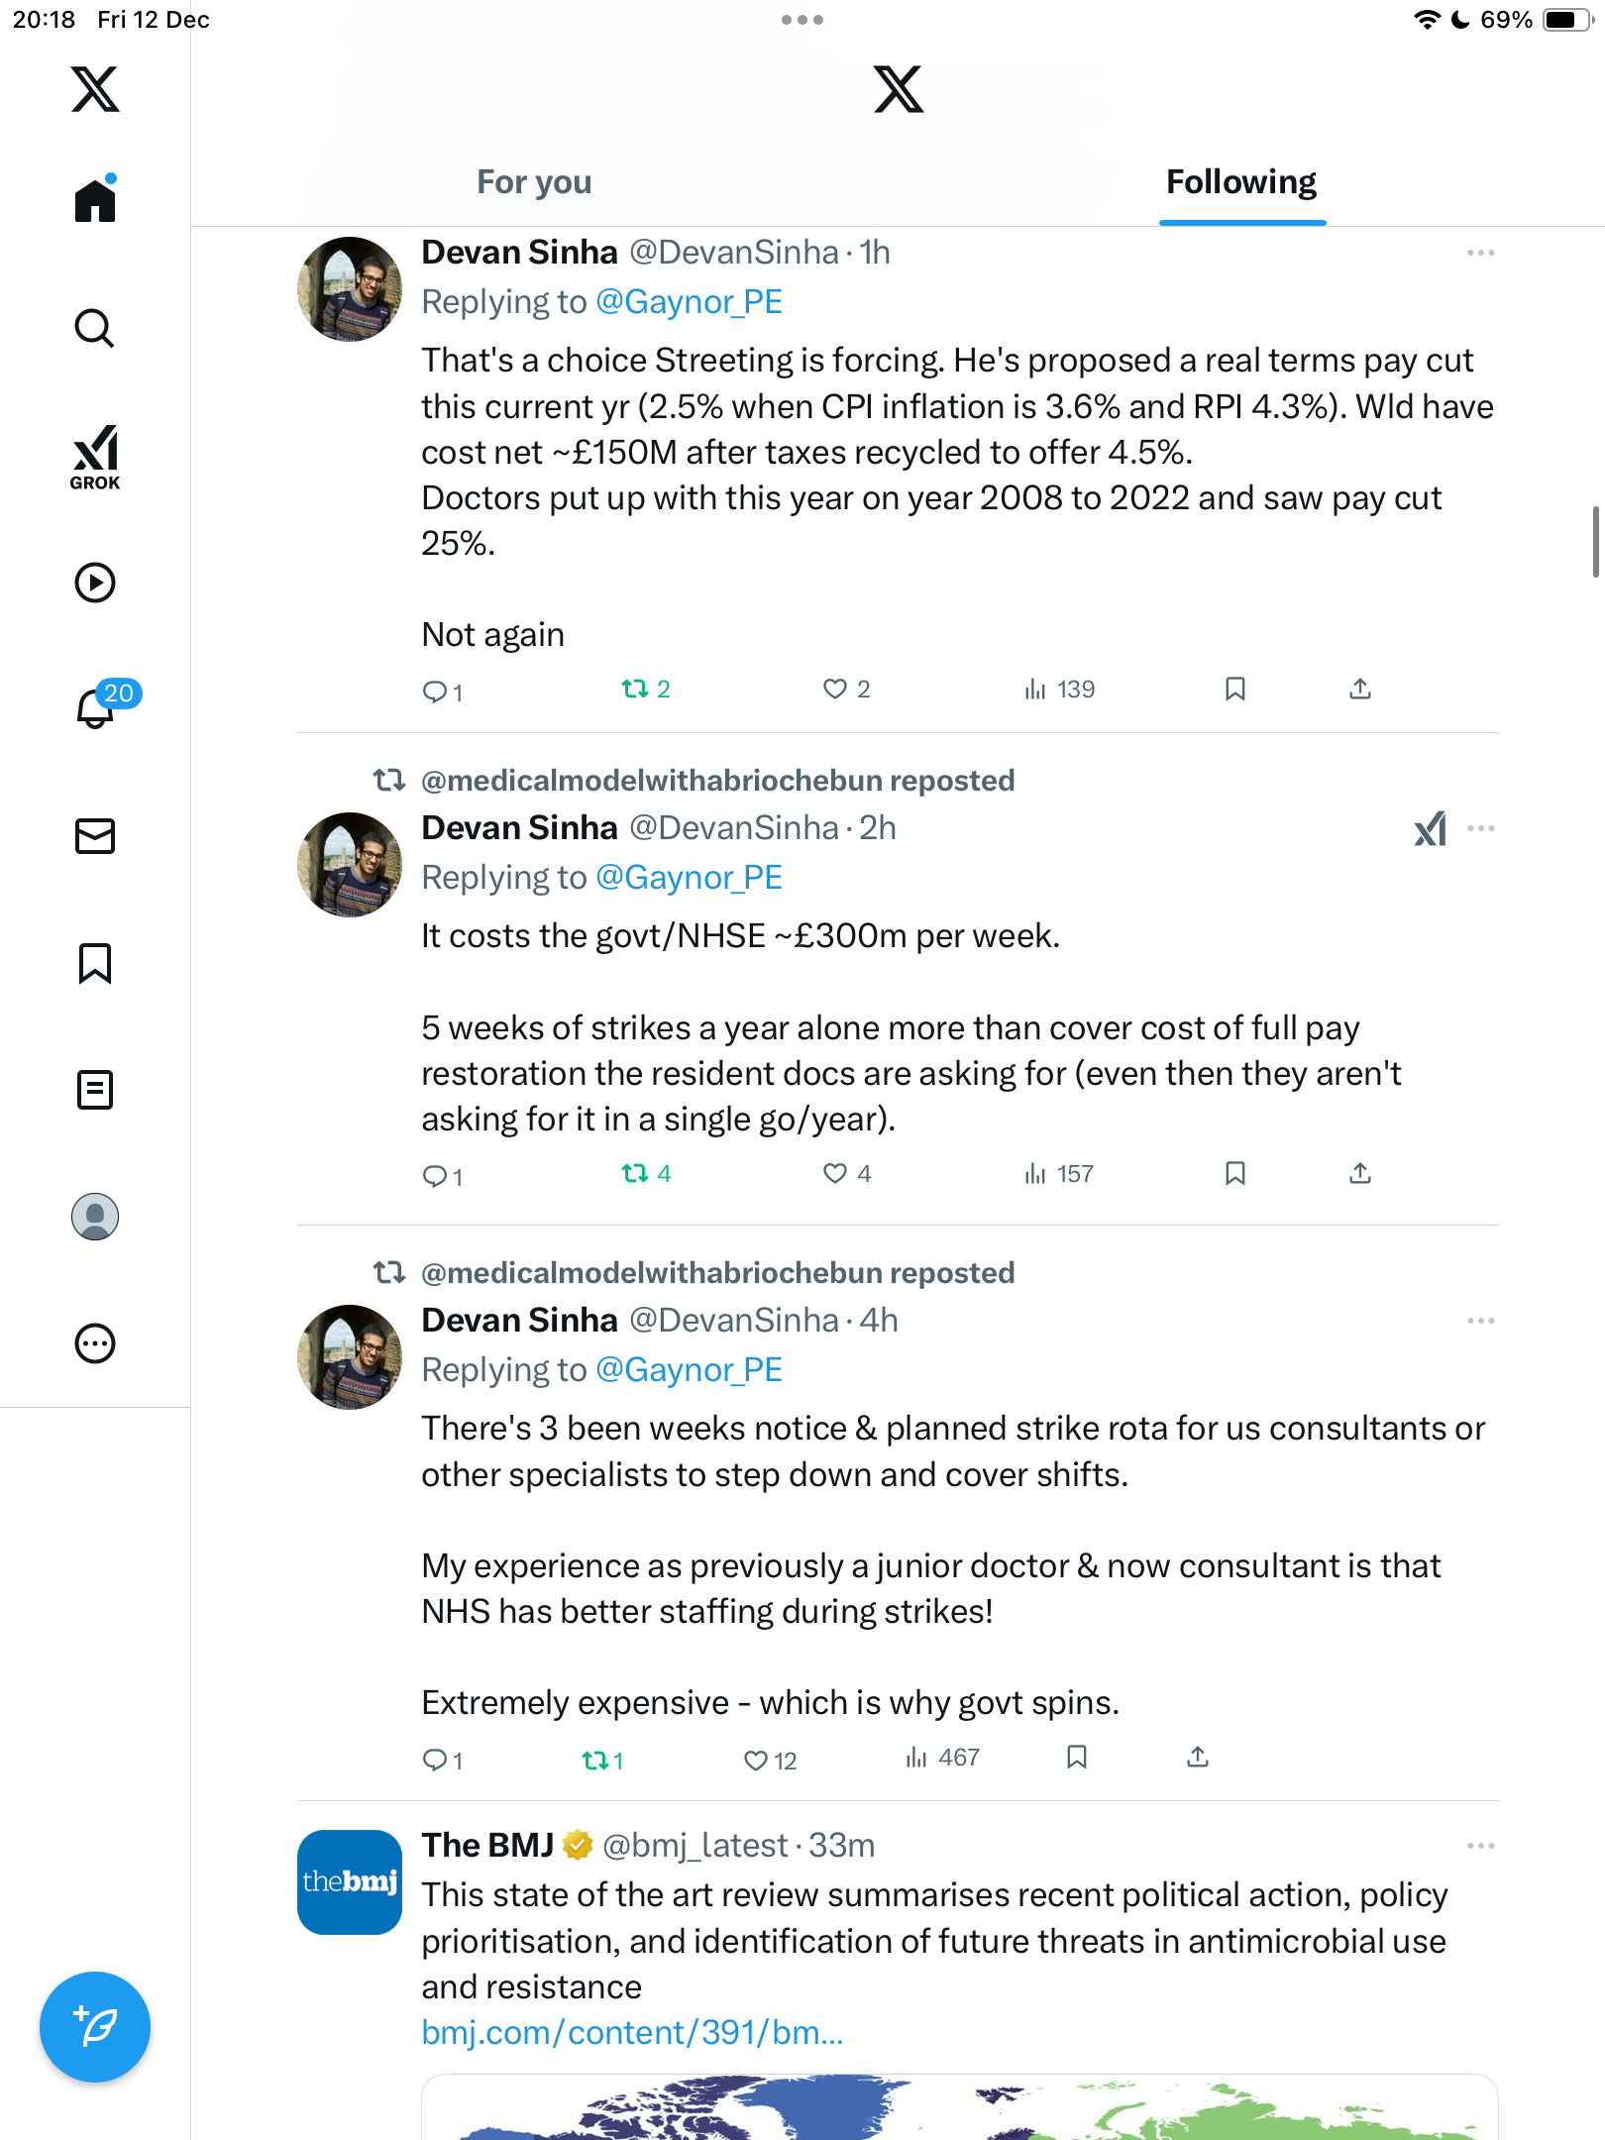The image size is (1605, 2140).
Task: Open more options on 1h Devan Sinha post
Action: (x=1480, y=253)
